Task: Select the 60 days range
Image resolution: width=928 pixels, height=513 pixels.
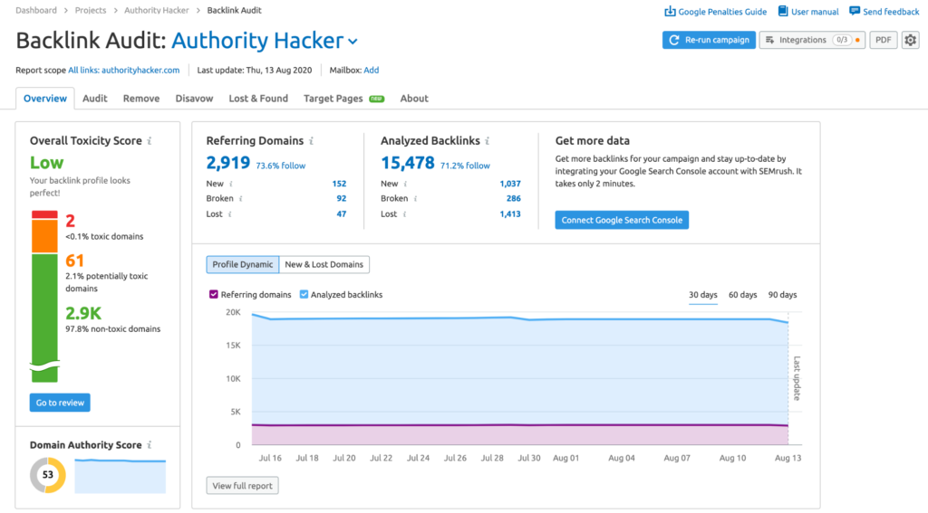Action: pos(743,295)
